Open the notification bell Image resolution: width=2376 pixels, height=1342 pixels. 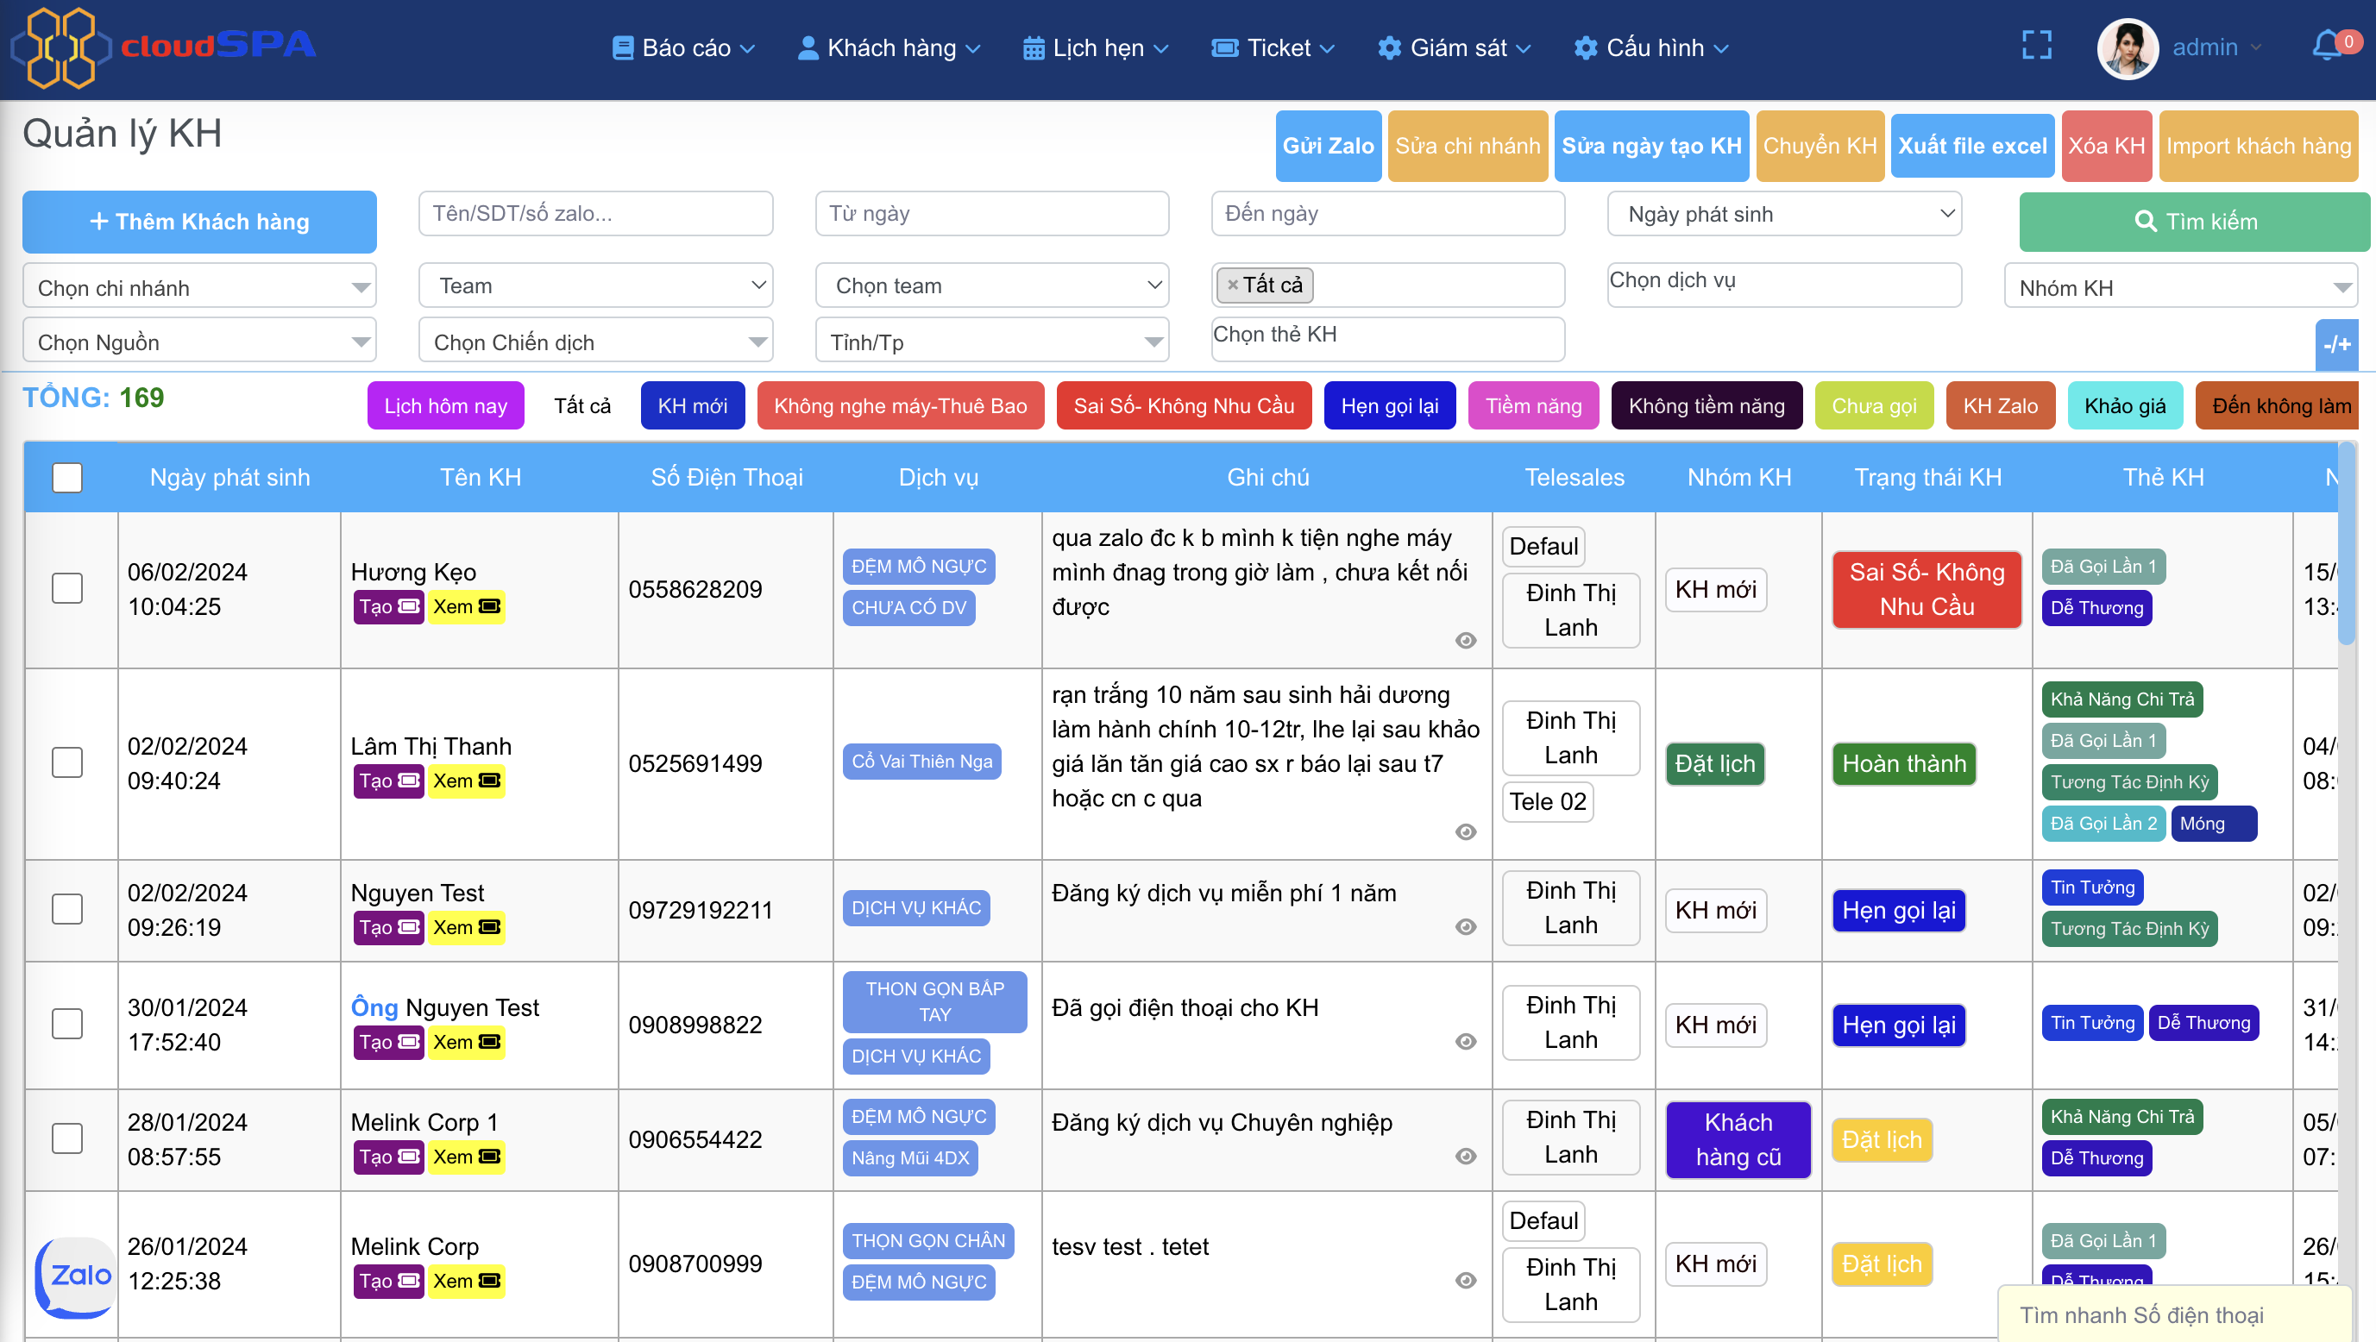tap(2326, 46)
